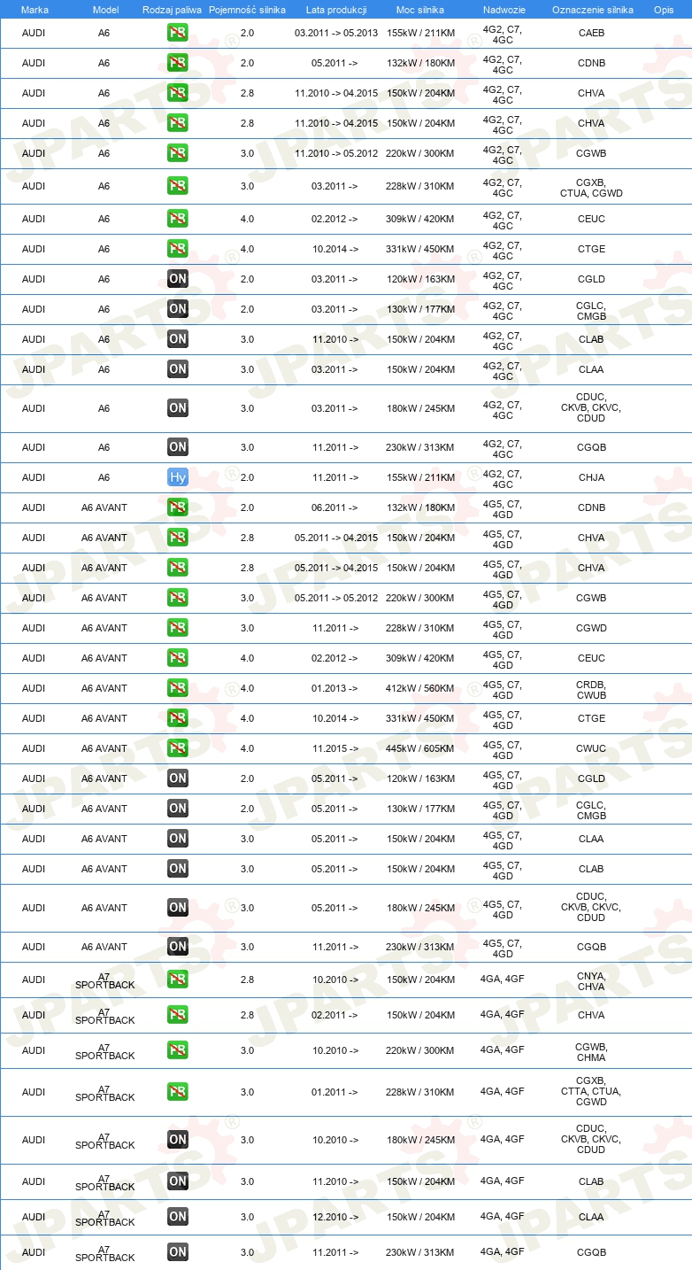Select the production date 11.2015 ->
Viewport: 692px width, 1270px height.
(x=334, y=748)
